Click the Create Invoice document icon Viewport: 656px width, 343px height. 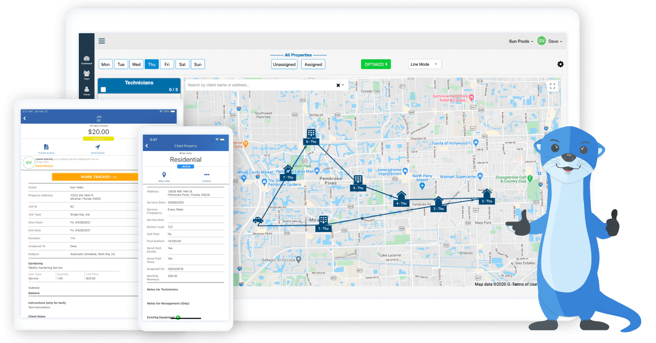46,147
